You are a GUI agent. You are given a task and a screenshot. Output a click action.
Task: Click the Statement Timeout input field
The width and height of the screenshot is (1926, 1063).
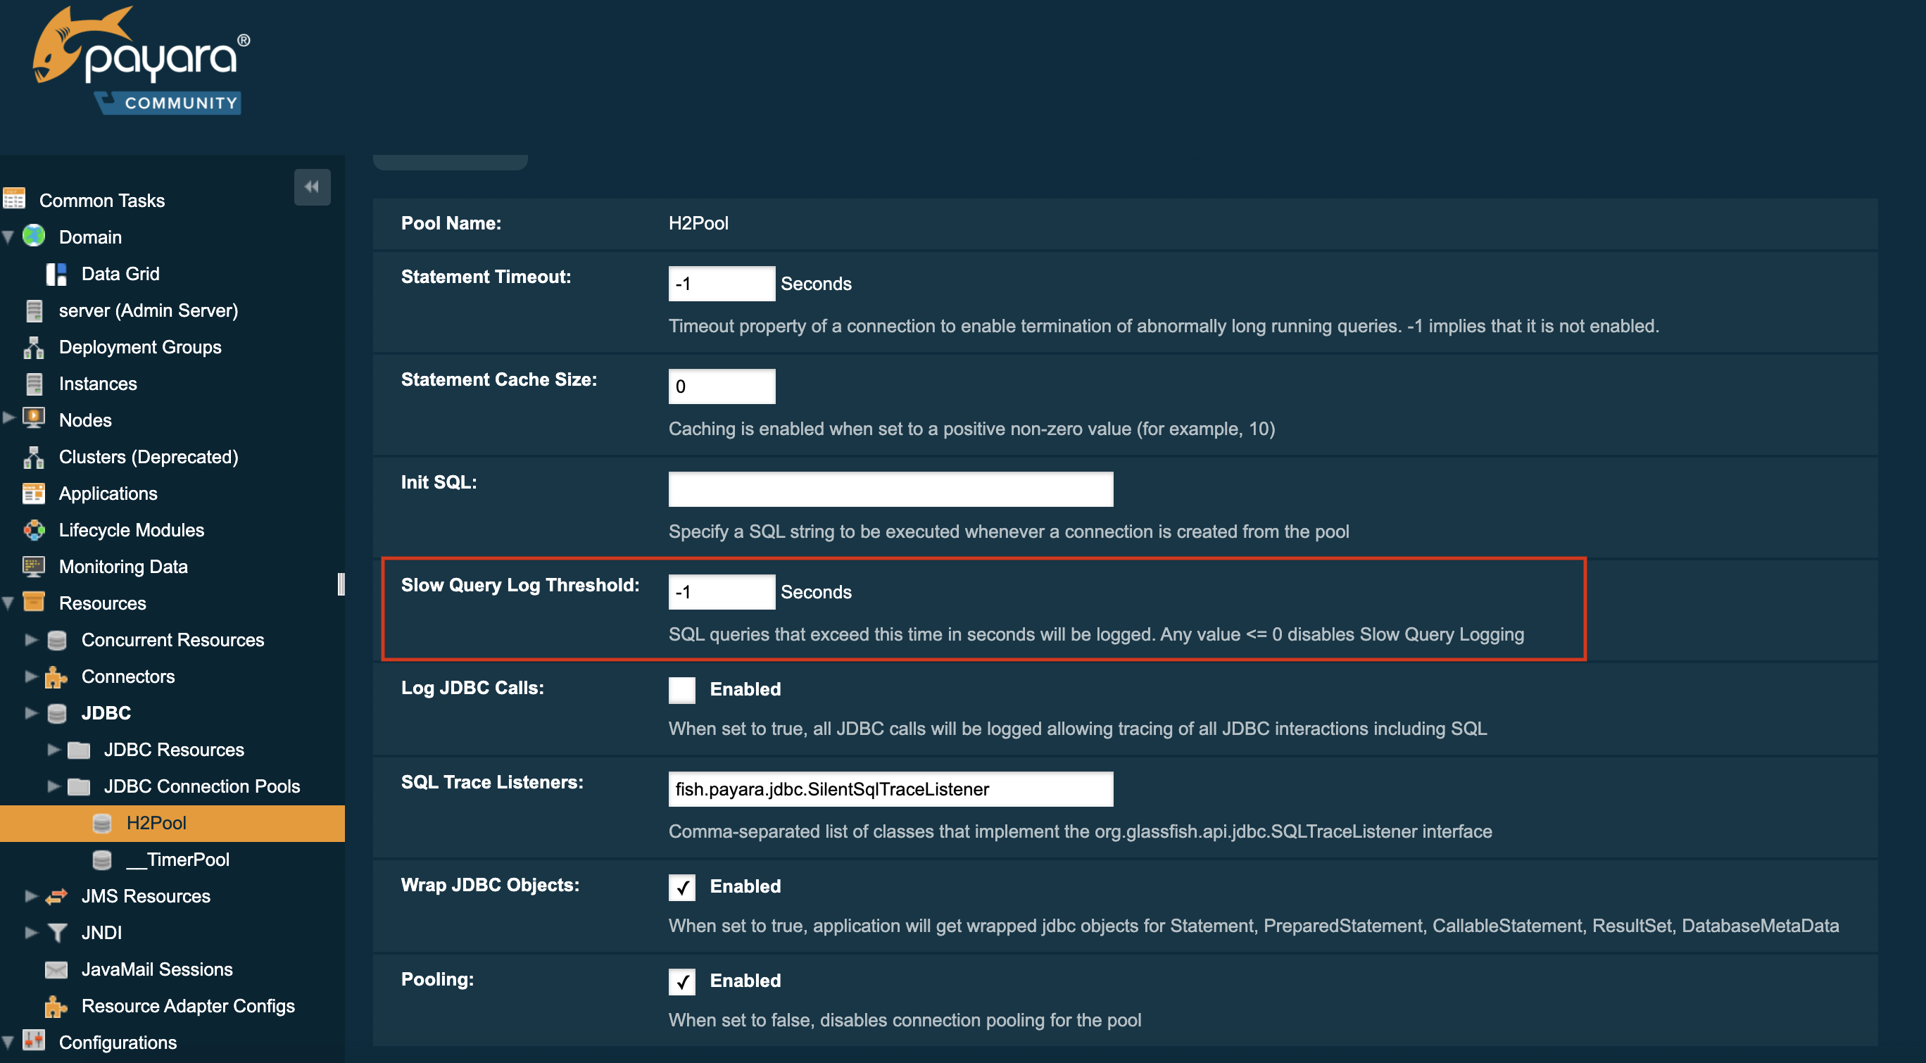pos(721,283)
